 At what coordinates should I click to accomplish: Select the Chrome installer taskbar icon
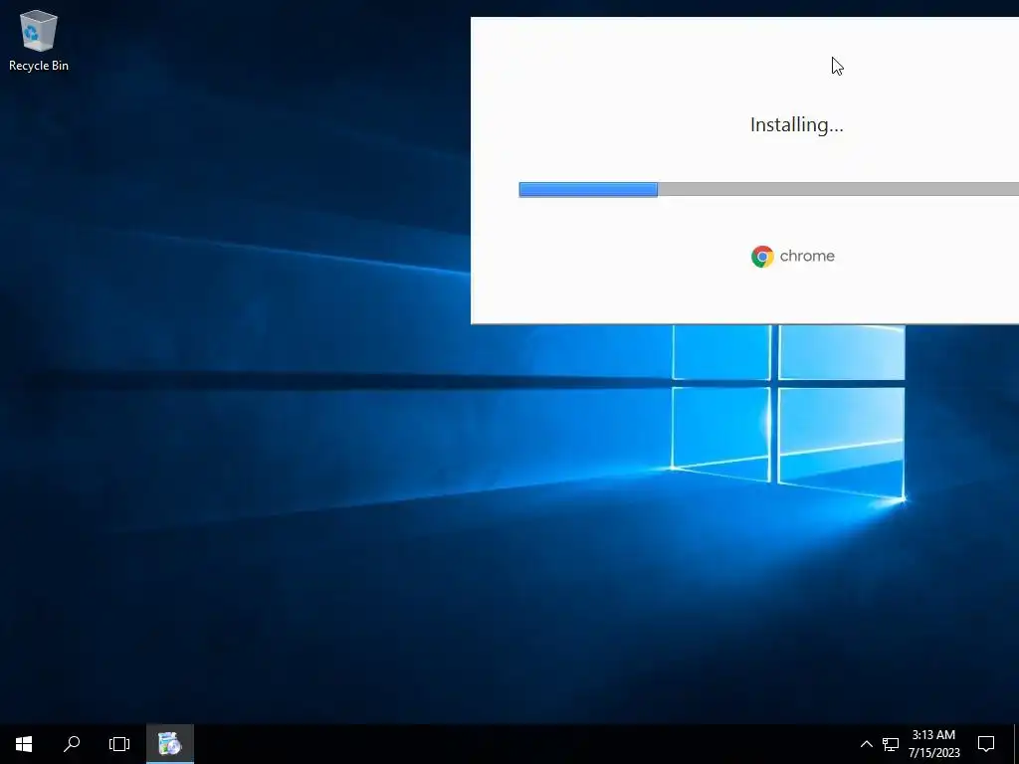pyautogui.click(x=169, y=744)
